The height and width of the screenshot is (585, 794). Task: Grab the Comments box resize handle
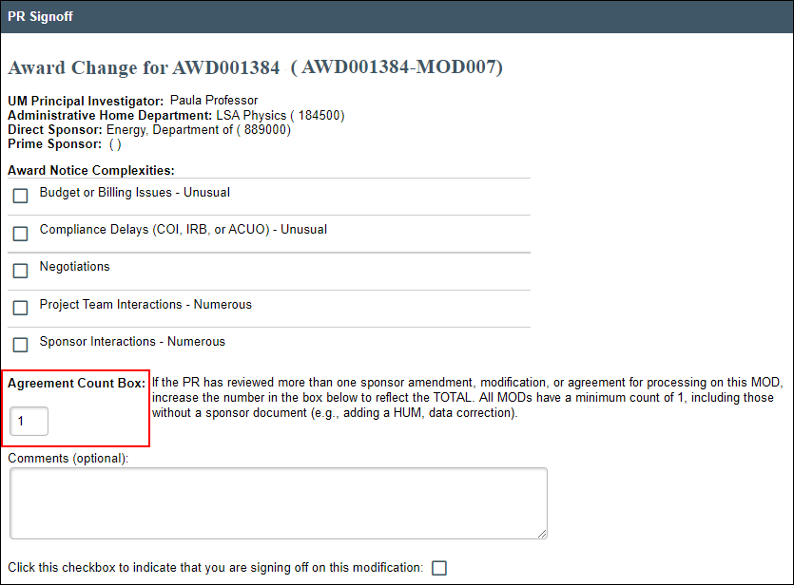coord(542,534)
